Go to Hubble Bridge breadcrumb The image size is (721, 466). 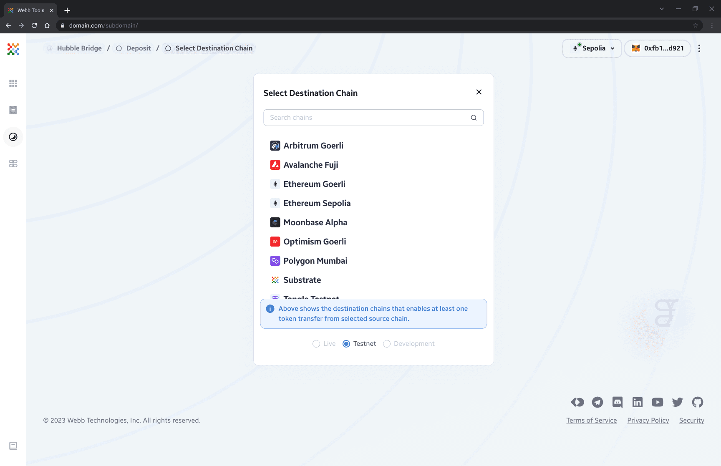74,48
